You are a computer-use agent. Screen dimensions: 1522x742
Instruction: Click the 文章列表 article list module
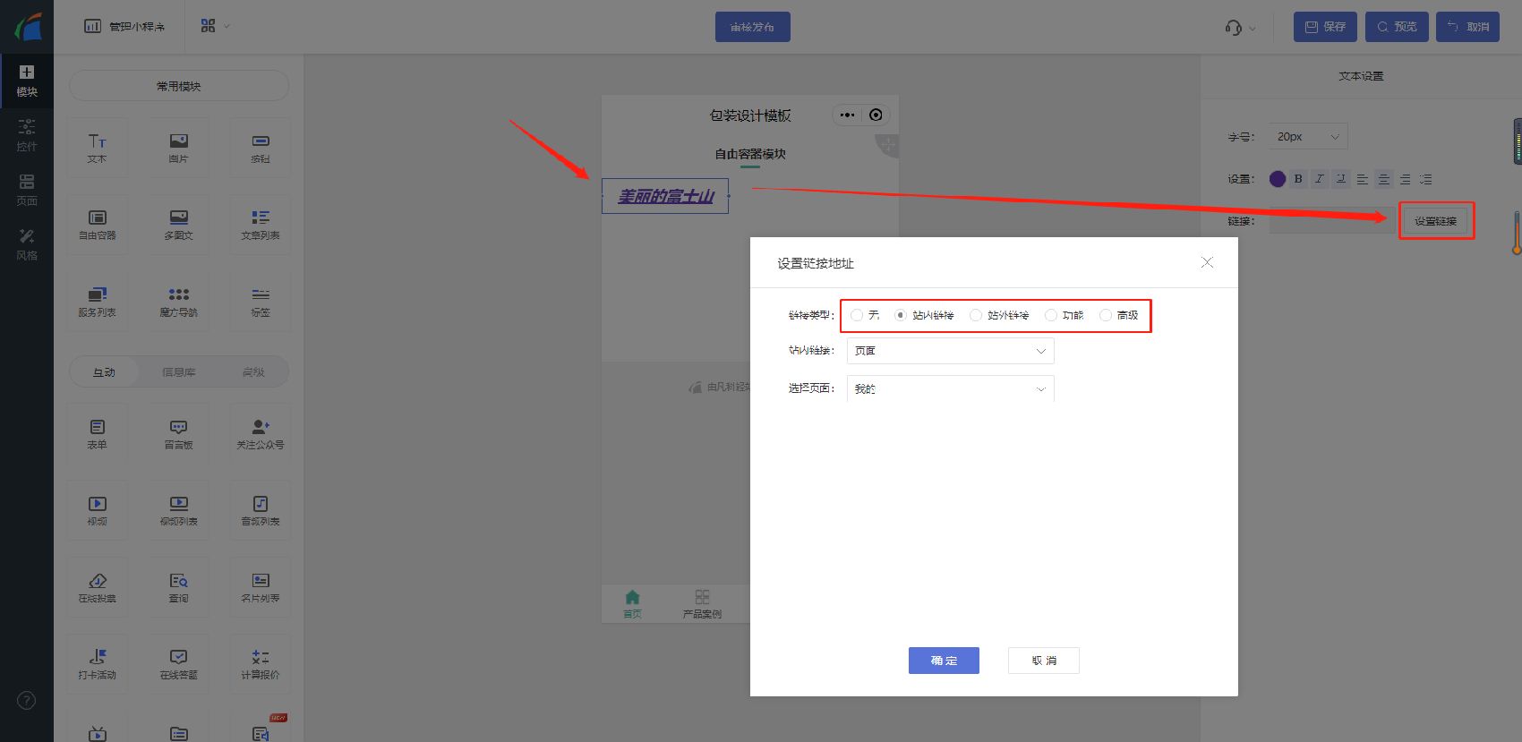pyautogui.click(x=260, y=224)
